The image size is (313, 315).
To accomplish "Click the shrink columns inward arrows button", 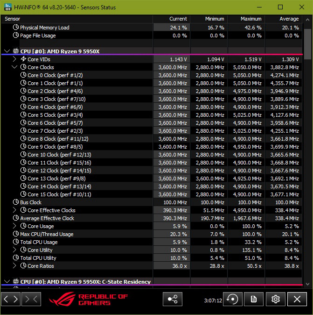I will [x=31, y=299].
